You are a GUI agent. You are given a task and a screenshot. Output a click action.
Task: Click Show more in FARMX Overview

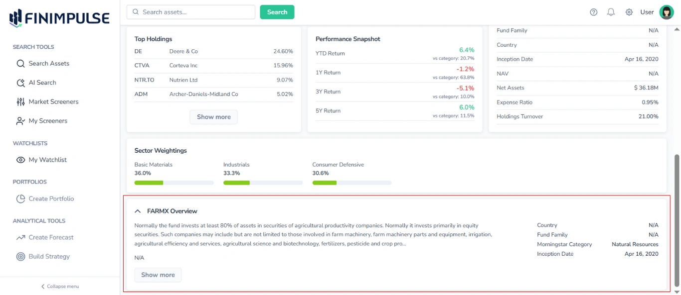click(158, 275)
